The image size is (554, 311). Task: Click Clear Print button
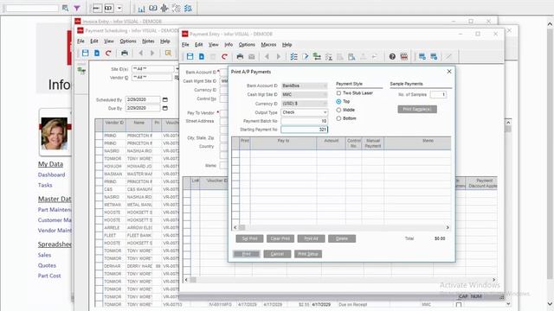(280, 238)
